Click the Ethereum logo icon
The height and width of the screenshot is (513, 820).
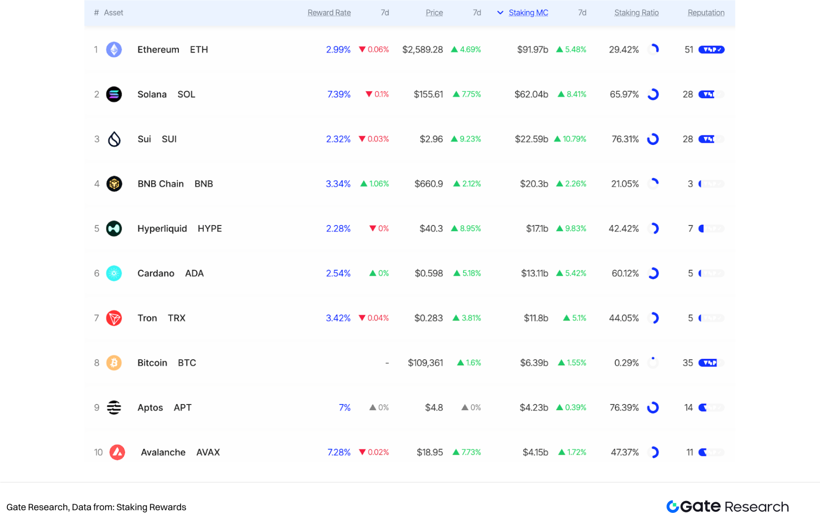click(114, 50)
